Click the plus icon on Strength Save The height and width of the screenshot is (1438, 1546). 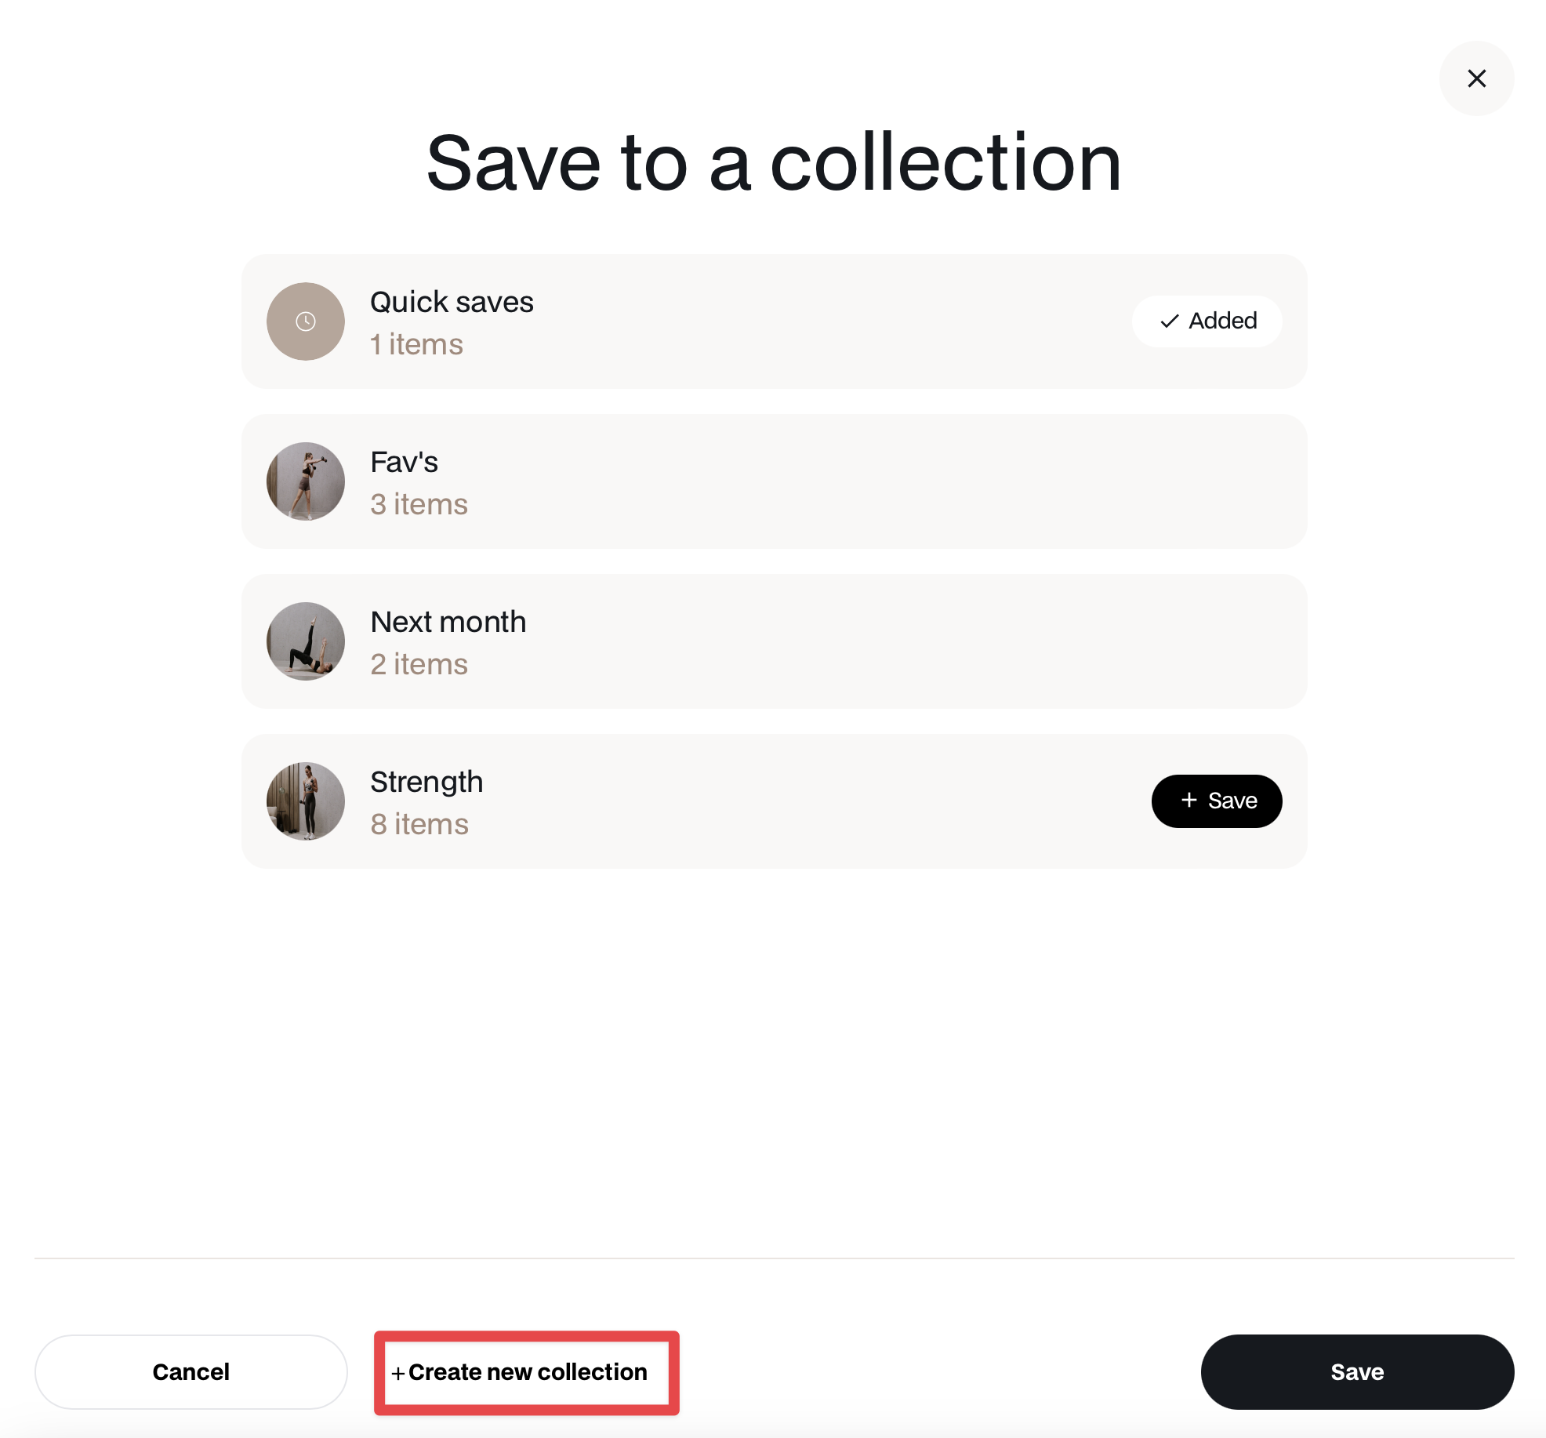pyautogui.click(x=1189, y=800)
